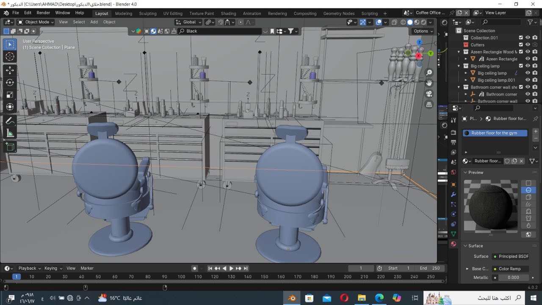
Task: Switch to the Sculpting workspace tab
Action: 148,13
